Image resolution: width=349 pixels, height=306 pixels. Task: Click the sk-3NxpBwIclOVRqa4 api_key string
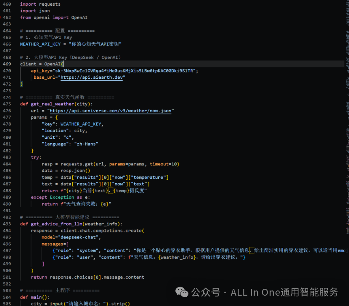(124, 71)
